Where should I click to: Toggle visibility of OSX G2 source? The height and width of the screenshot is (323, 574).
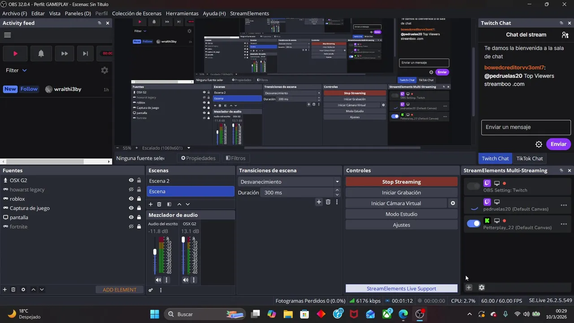[131, 180]
